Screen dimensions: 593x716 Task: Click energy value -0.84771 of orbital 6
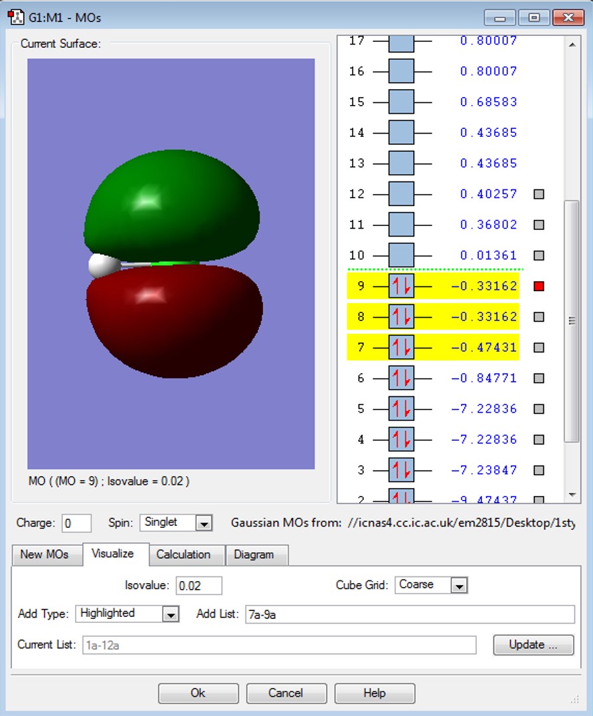[x=484, y=378]
